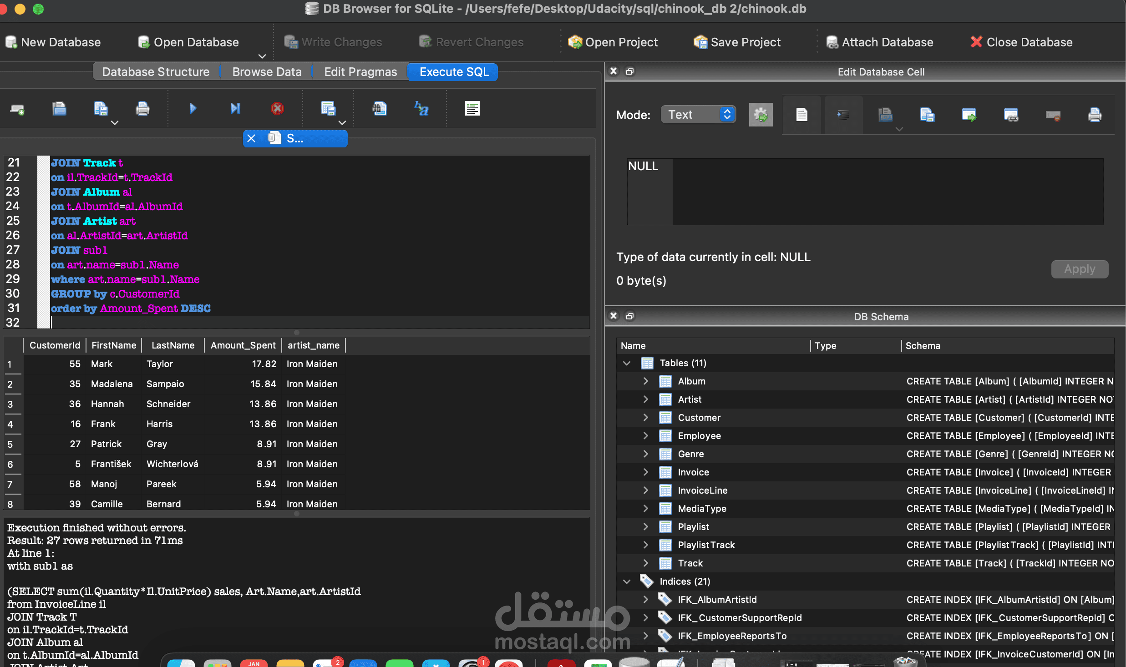Collapse the Indices (21) tree node
Image resolution: width=1126 pixels, height=667 pixels.
pyautogui.click(x=627, y=581)
